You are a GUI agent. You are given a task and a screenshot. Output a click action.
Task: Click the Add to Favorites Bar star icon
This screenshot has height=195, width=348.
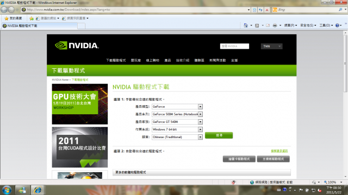coord(32,18)
